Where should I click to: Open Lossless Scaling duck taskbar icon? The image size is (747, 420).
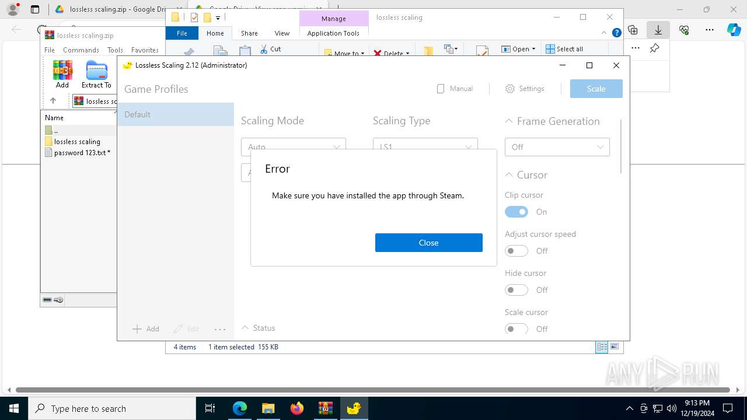(354, 408)
